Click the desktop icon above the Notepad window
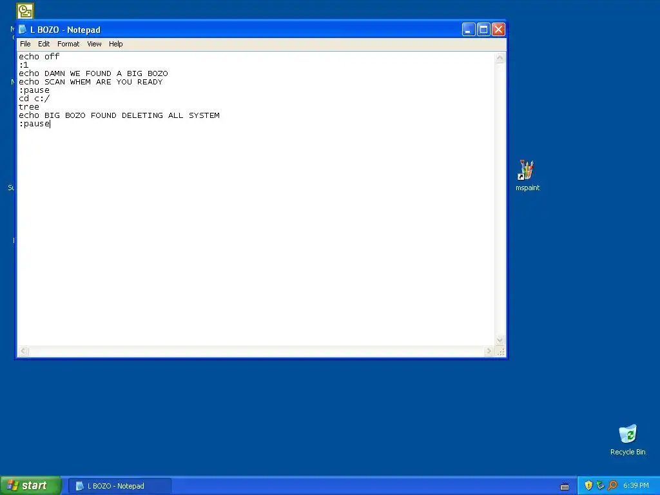The width and height of the screenshot is (660, 495). pos(25,11)
